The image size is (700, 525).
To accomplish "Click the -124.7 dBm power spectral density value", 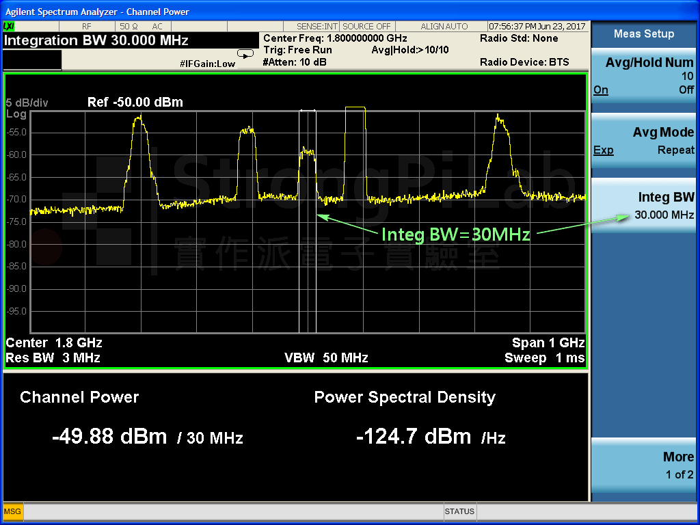I will (x=414, y=436).
